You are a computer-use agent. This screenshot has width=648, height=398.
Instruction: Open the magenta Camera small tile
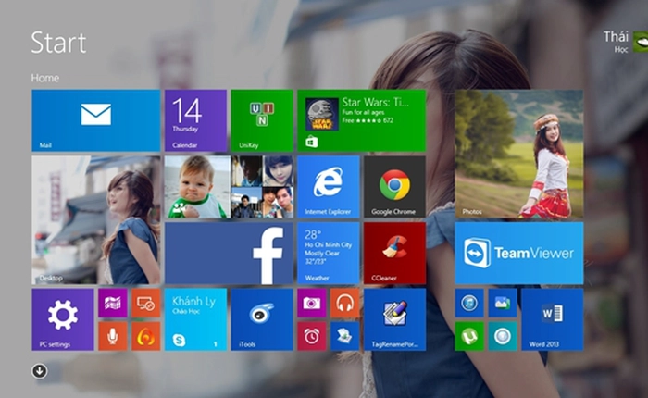tap(312, 303)
